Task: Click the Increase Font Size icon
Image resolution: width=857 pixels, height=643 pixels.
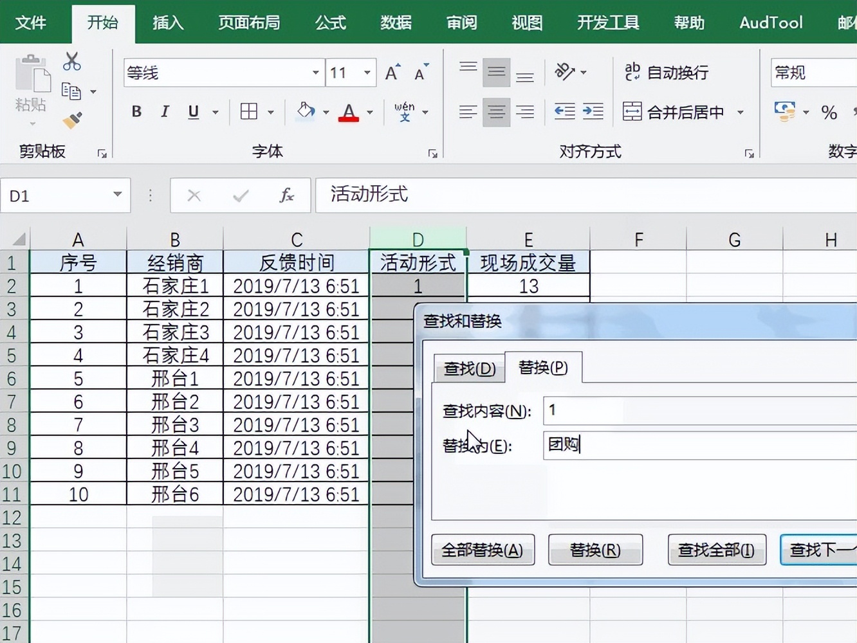Action: point(391,72)
